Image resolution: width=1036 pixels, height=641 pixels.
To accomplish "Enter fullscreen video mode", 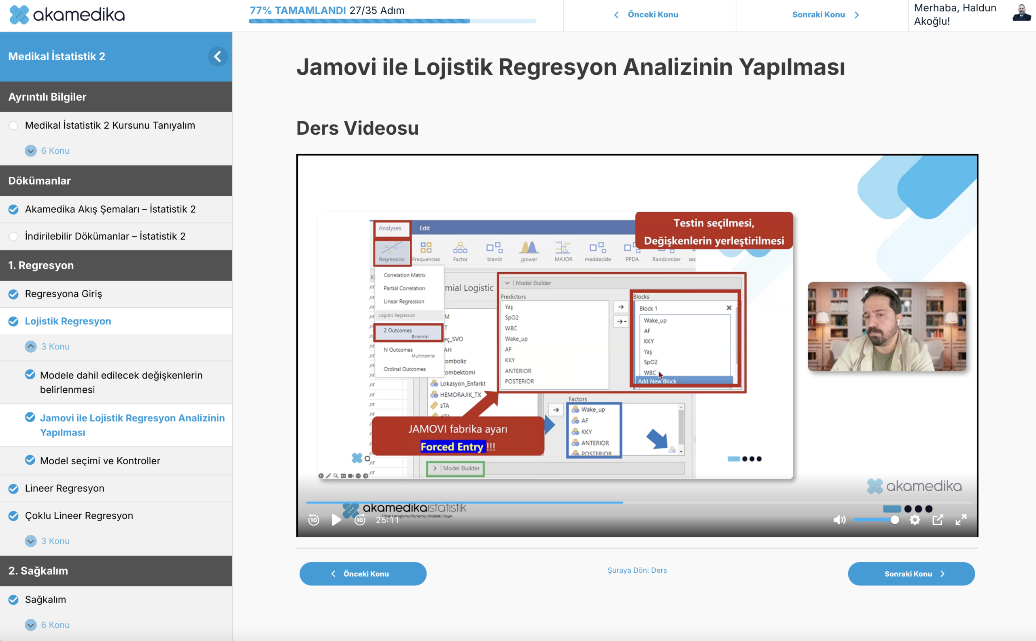I will (x=961, y=520).
